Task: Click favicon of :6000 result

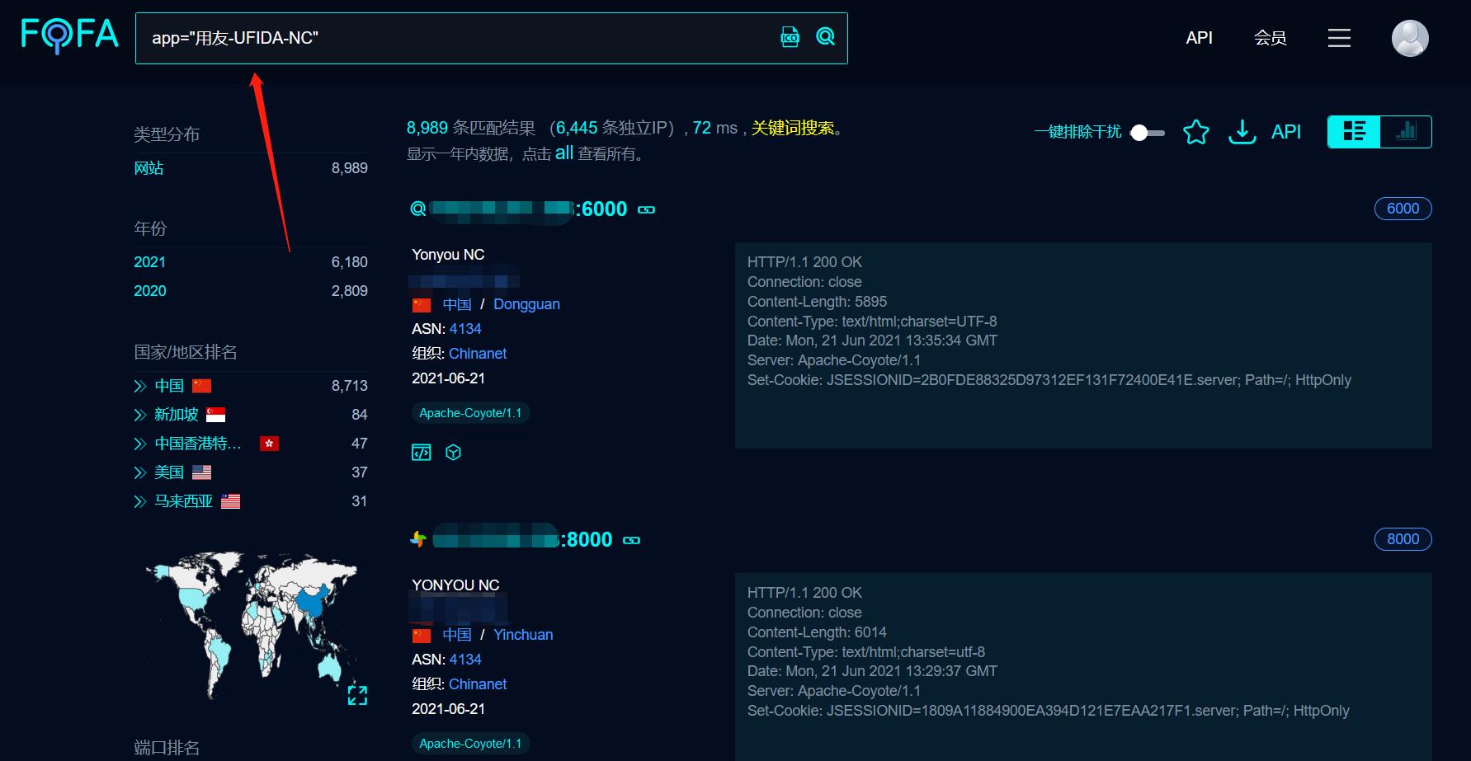Action: [x=418, y=209]
